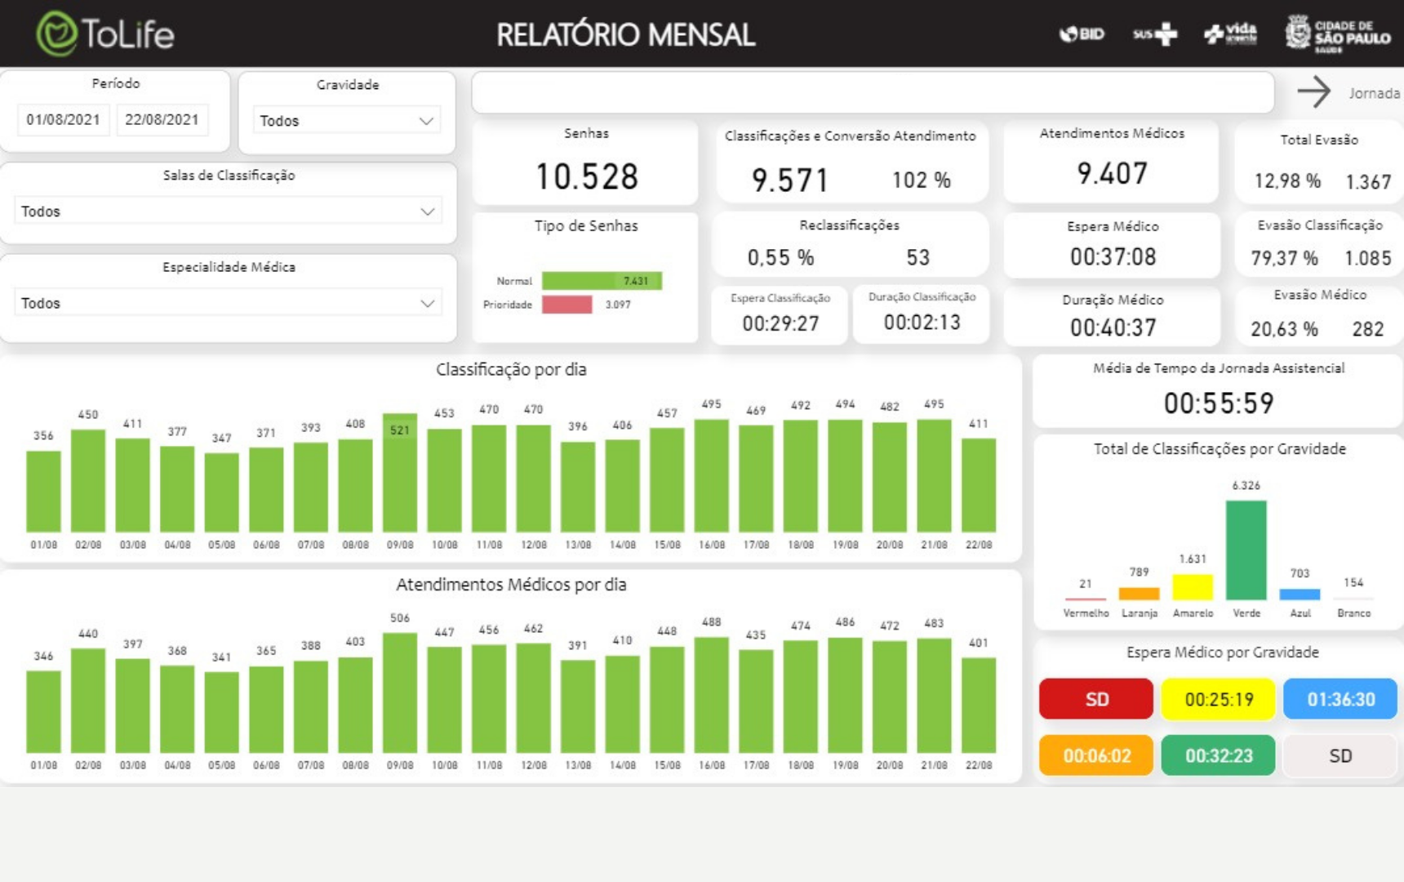The height and width of the screenshot is (882, 1404).
Task: Expand Salas de Classificação dropdown
Action: click(x=228, y=212)
